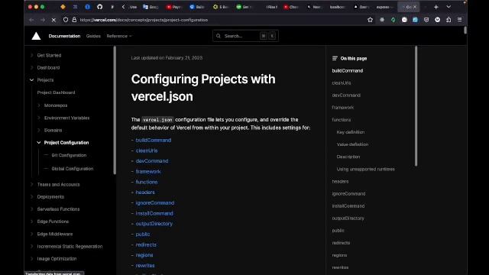Jump to Value definition in page outline
The image size is (489, 275).
[x=352, y=144]
